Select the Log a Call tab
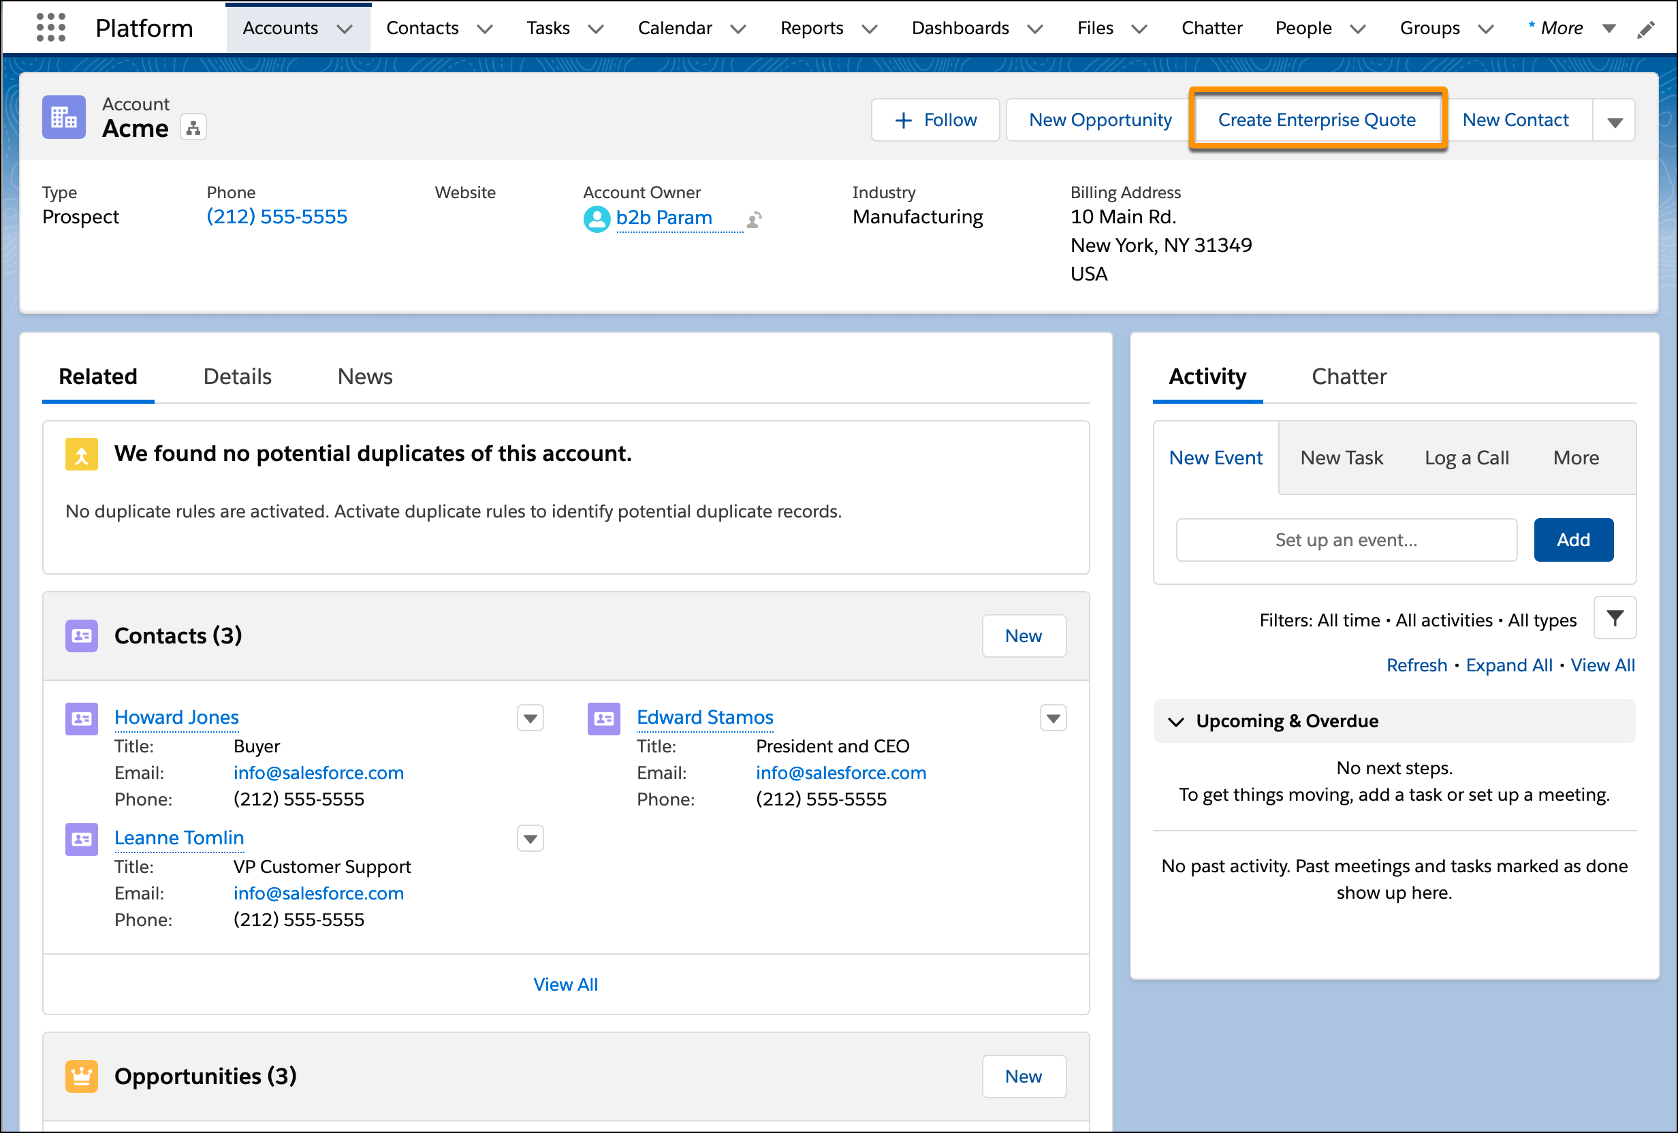 point(1466,458)
